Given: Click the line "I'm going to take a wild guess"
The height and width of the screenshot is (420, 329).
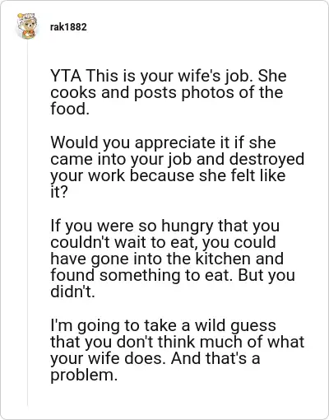Looking at the screenshot, I should point(163,325).
